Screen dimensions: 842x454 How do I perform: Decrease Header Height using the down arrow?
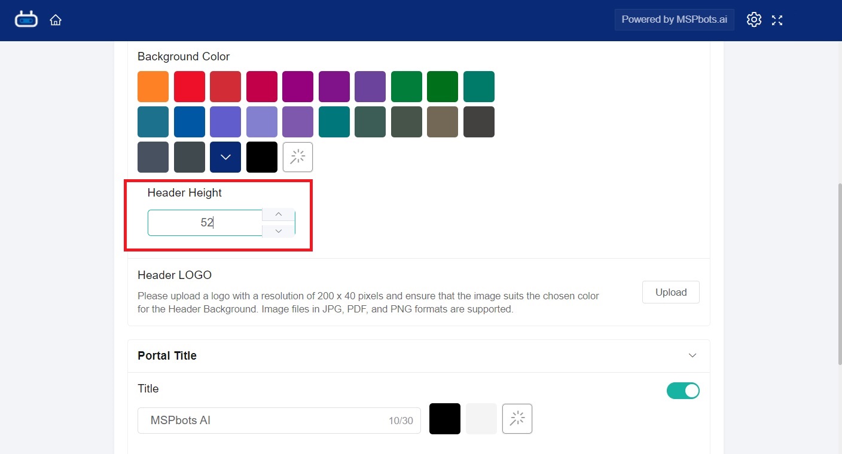coord(278,231)
